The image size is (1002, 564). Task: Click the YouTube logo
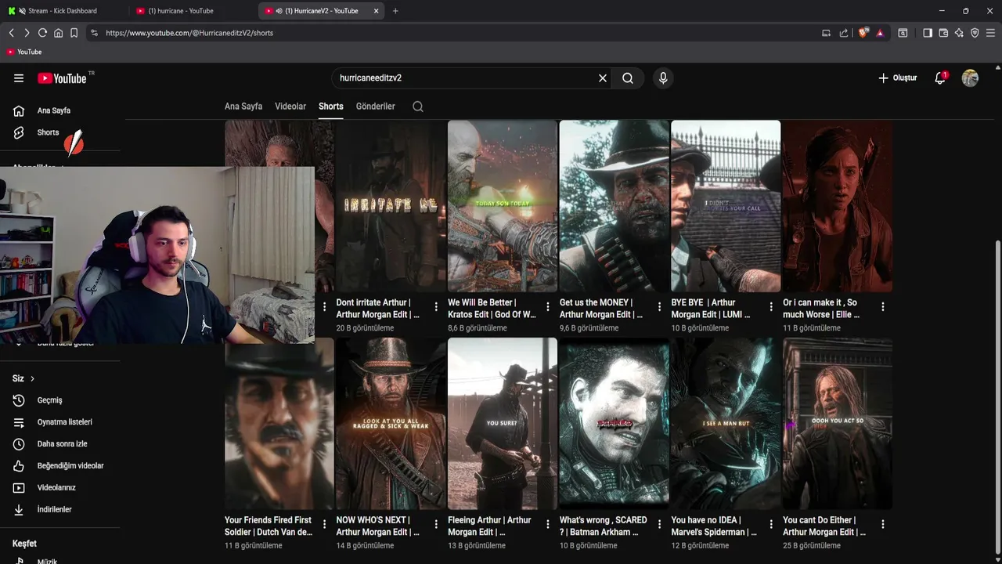(x=62, y=78)
